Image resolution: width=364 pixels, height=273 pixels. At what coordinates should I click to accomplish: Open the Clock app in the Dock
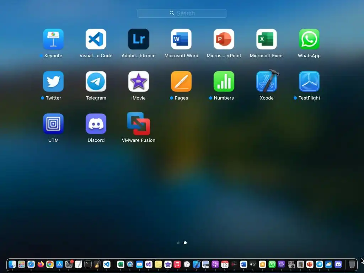[x=187, y=264]
